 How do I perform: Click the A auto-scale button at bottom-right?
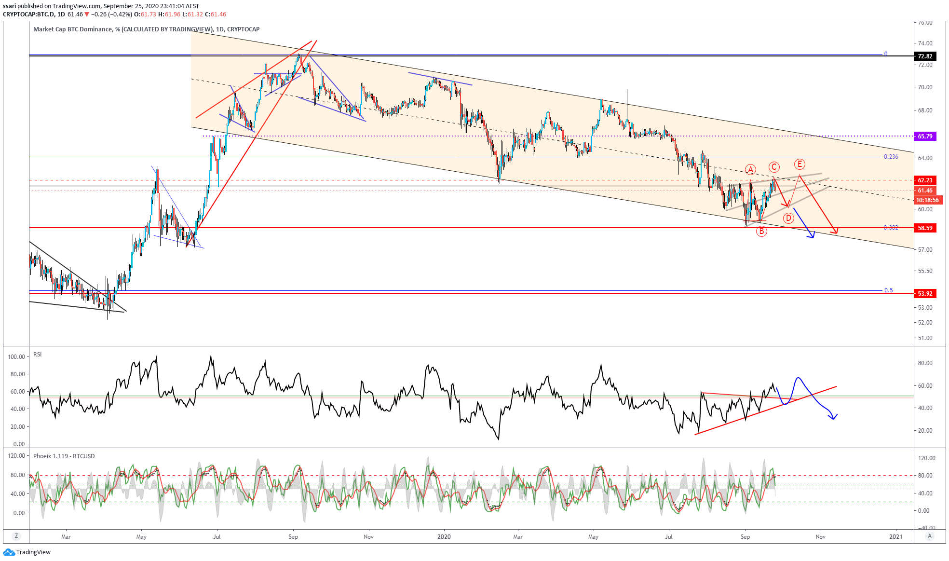(930, 536)
